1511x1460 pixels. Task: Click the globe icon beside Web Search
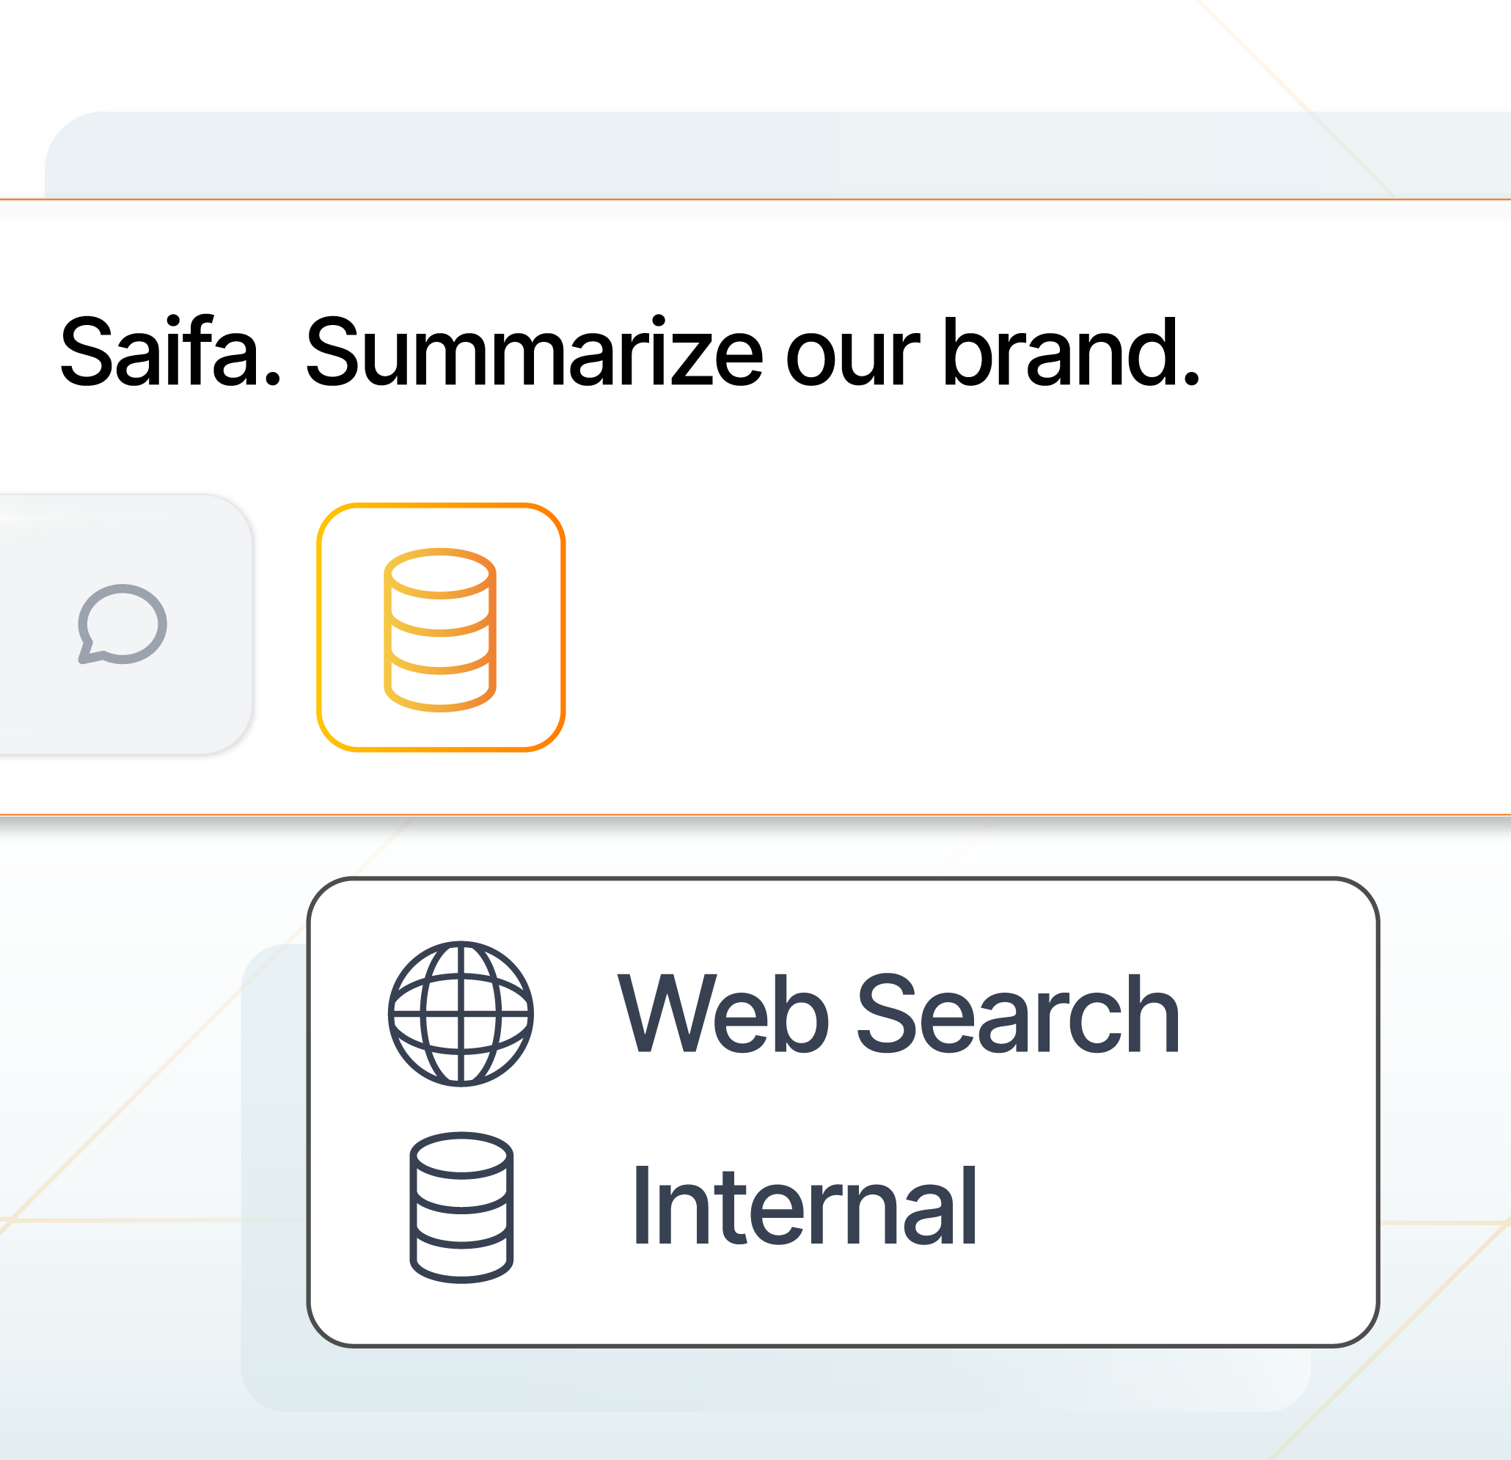pyautogui.click(x=460, y=1014)
